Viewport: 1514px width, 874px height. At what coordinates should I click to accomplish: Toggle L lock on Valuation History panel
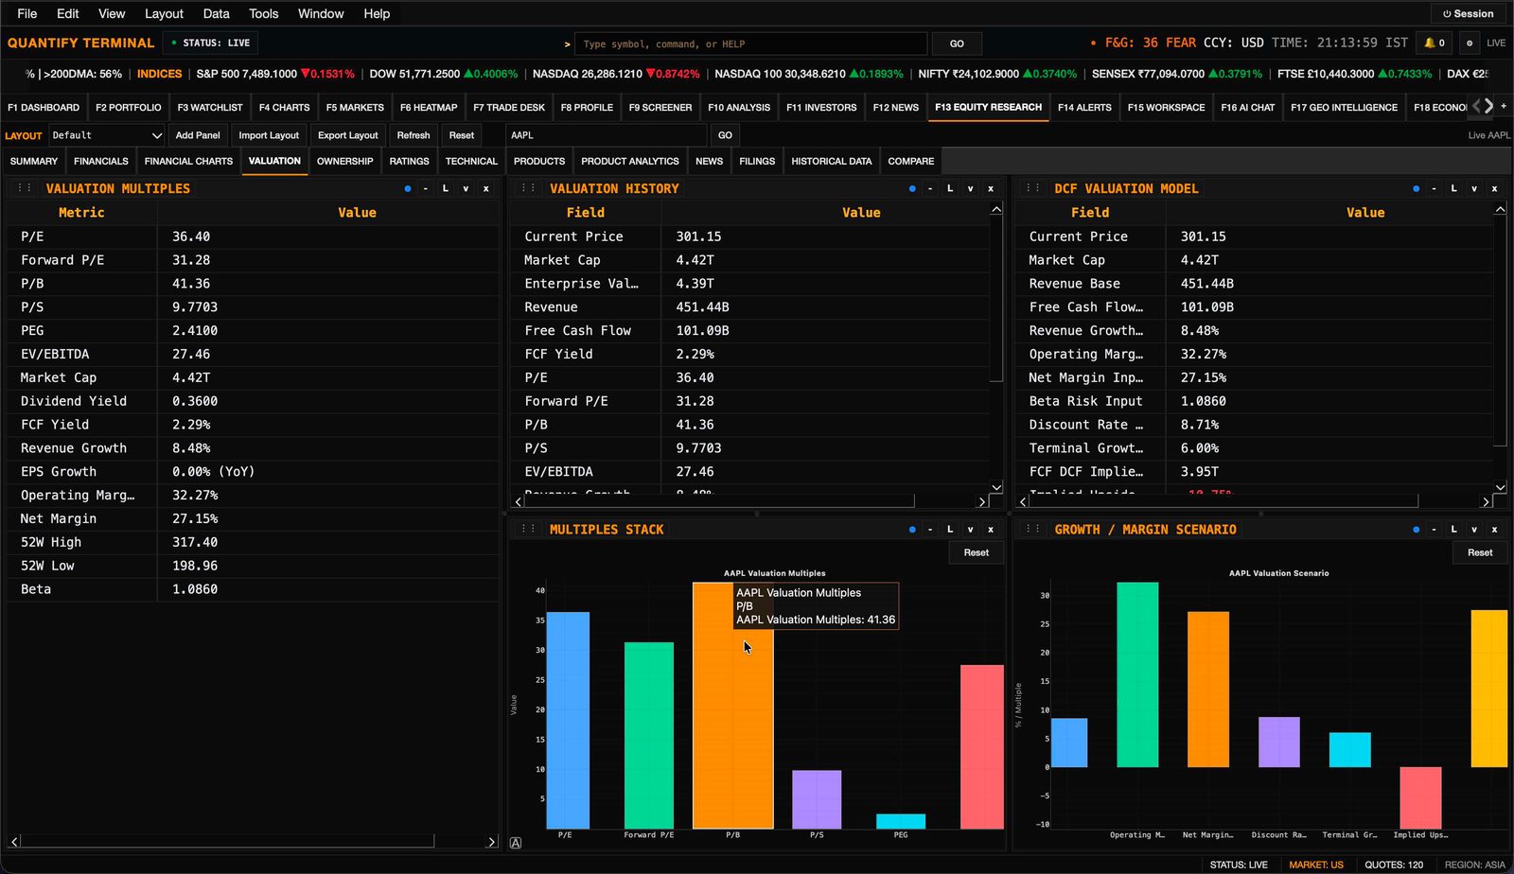[x=950, y=188]
